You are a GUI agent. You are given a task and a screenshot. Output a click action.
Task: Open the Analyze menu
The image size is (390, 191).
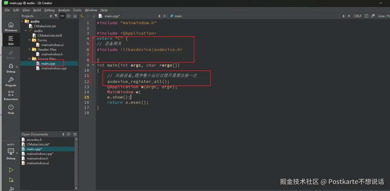pos(64,10)
